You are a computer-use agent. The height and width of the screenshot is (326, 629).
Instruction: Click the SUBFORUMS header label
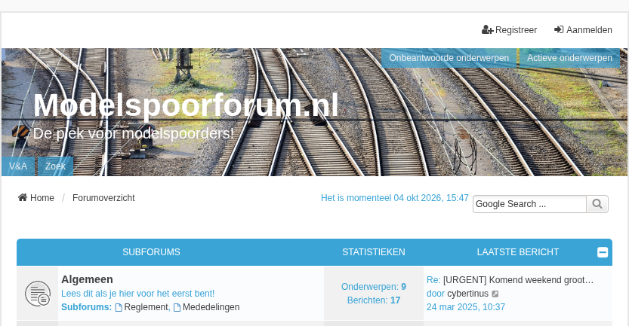pyautogui.click(x=151, y=252)
